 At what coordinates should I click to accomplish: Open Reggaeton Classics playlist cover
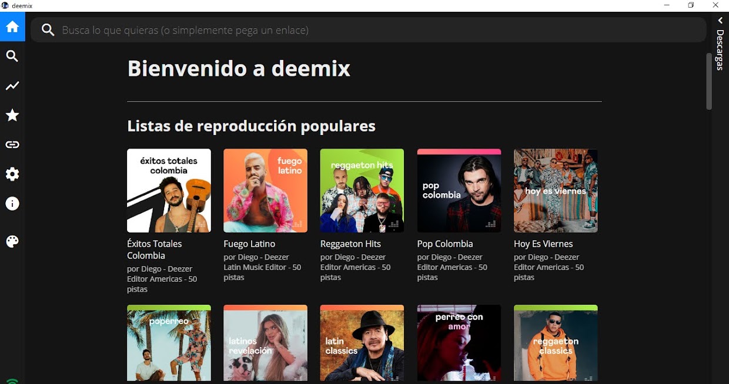(556, 343)
